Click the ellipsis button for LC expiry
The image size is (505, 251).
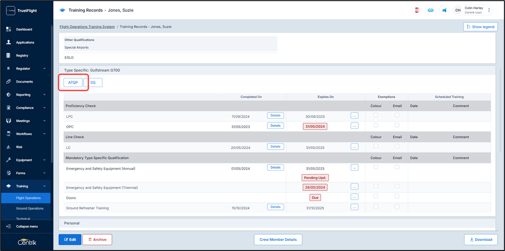click(354, 147)
